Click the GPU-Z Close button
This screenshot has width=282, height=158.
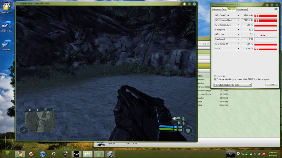(272, 84)
